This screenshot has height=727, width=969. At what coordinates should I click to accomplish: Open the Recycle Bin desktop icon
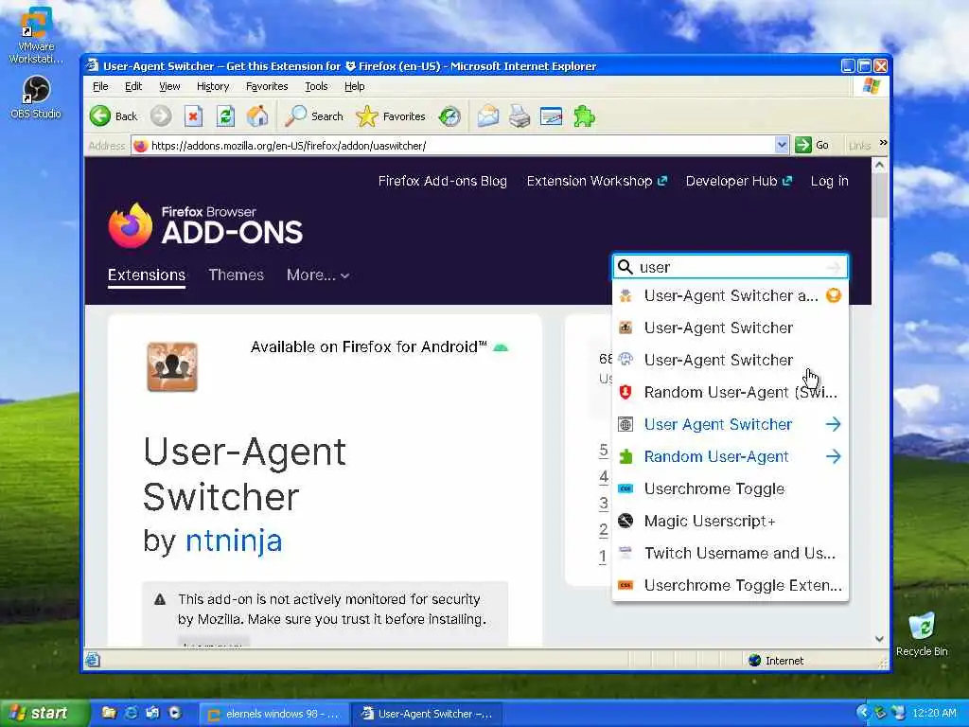(922, 634)
